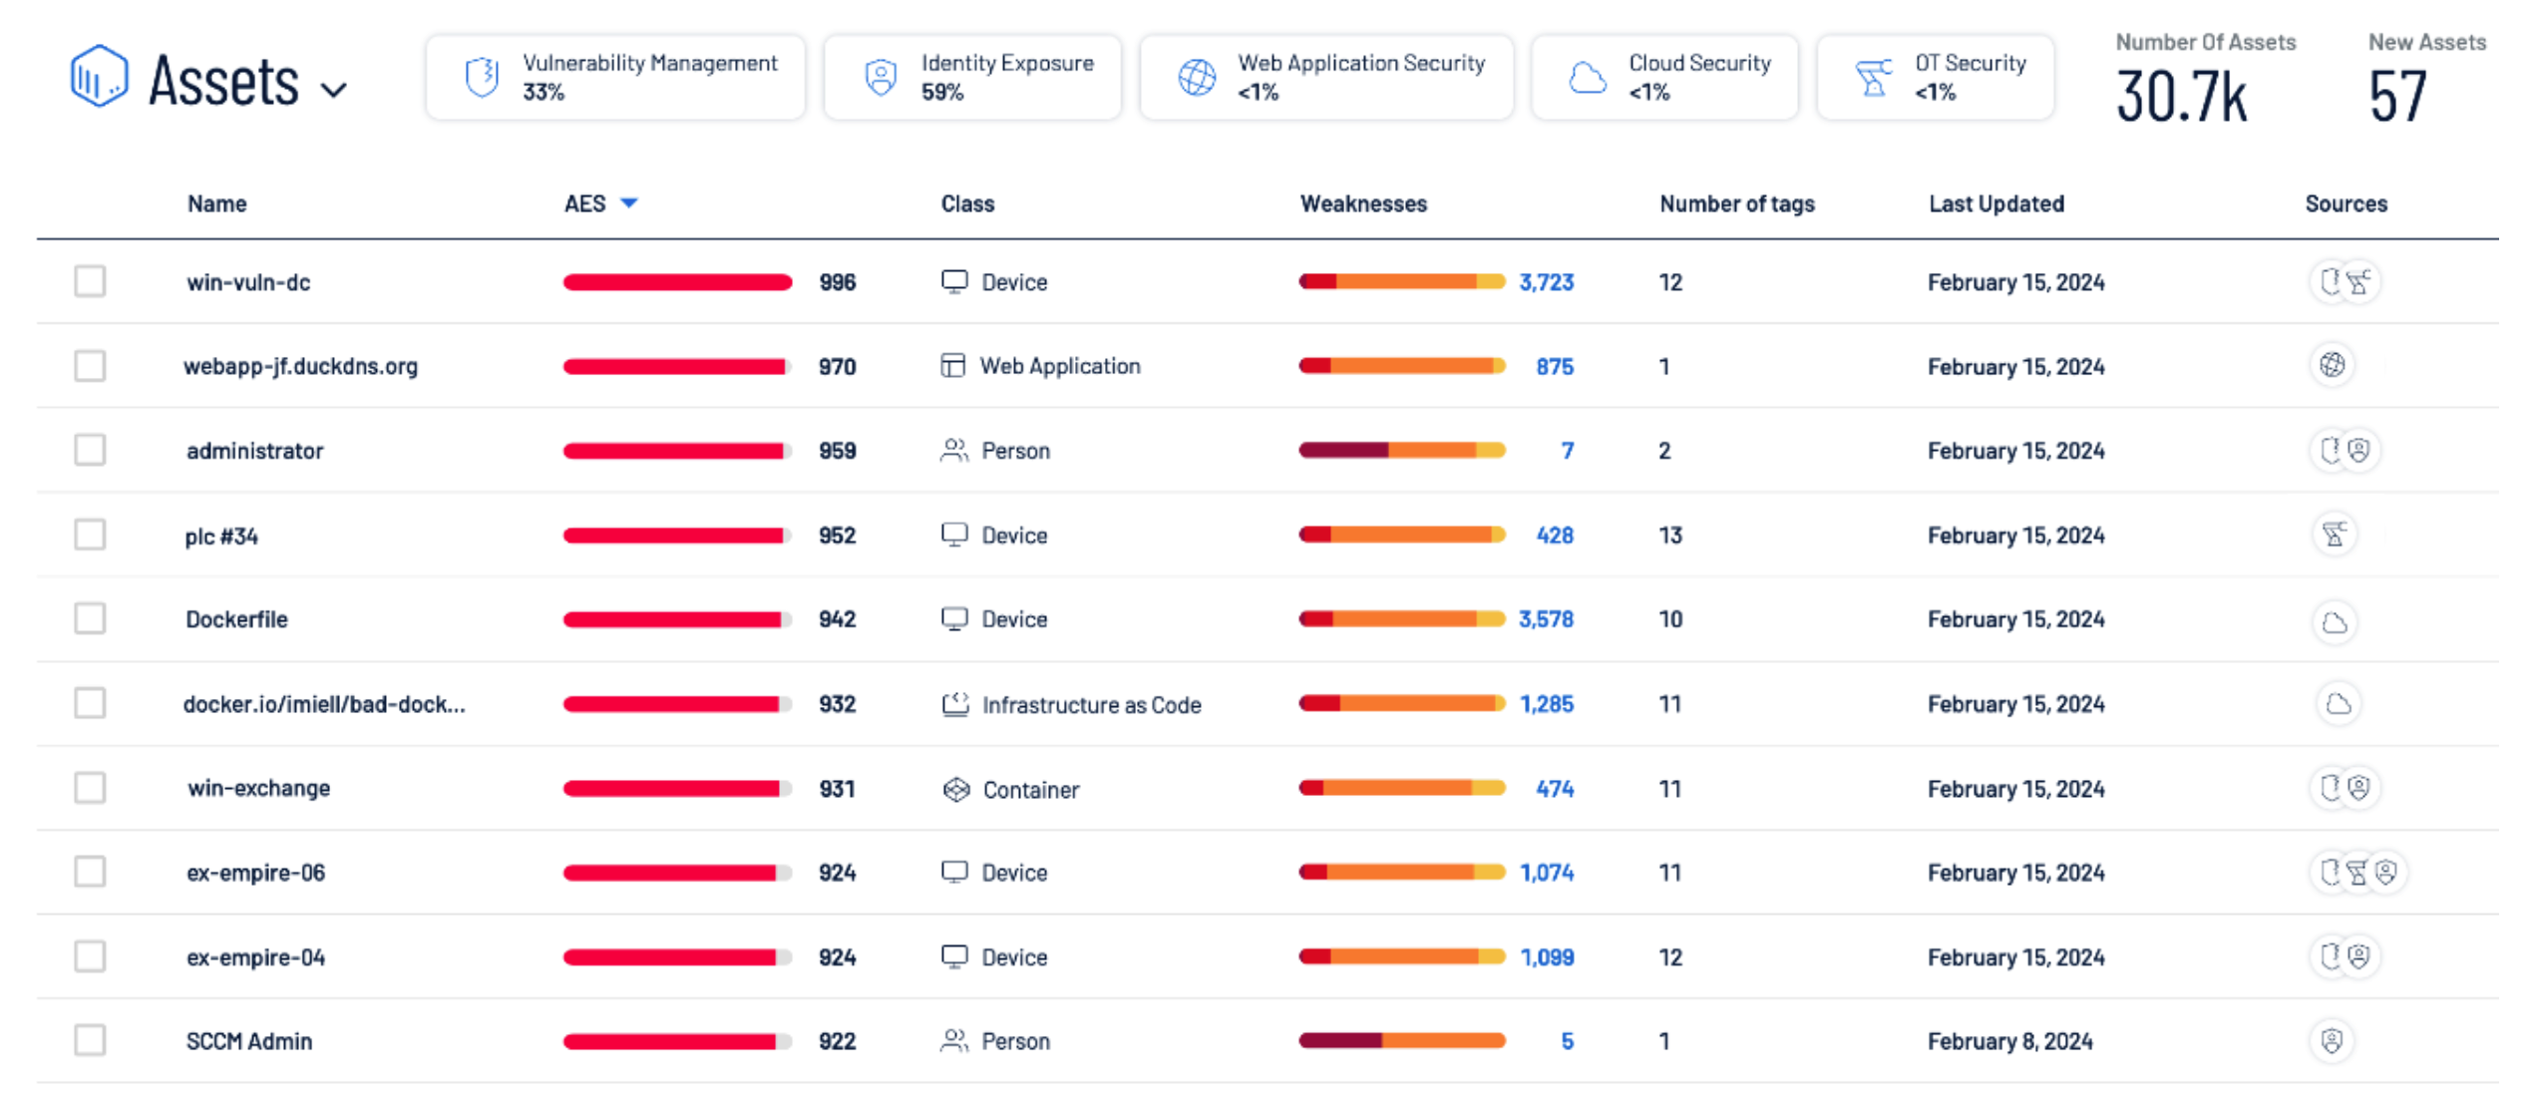Click the Web Application Security globe icon

pos(1197,77)
